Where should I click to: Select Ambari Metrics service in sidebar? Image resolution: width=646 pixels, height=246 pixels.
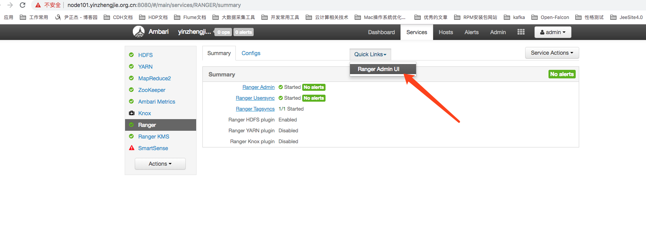157,102
